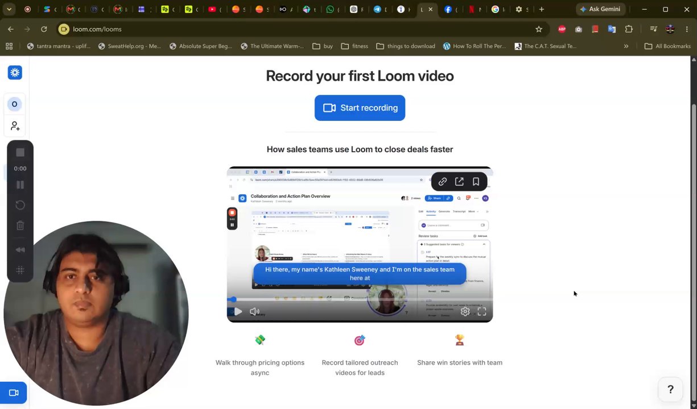Close the active Loom tab

click(431, 9)
